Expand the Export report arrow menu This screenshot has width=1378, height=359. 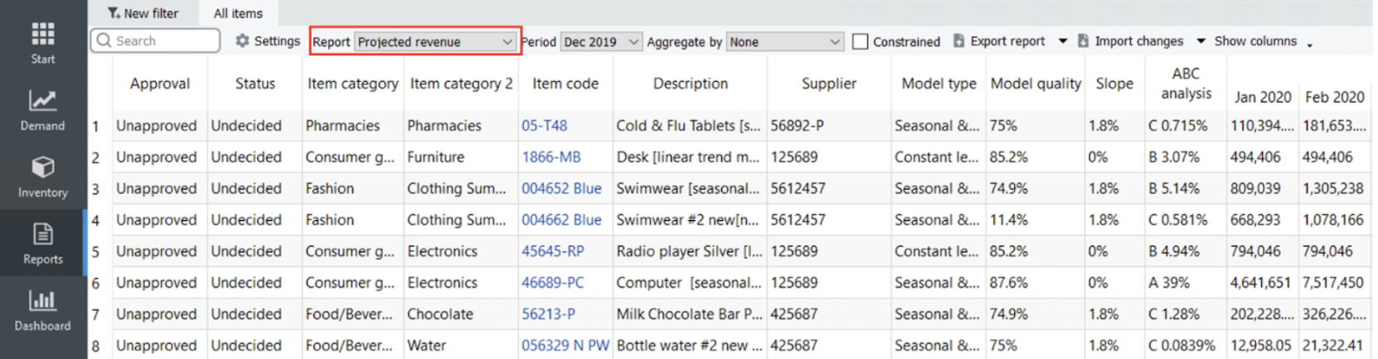[x=1063, y=41]
